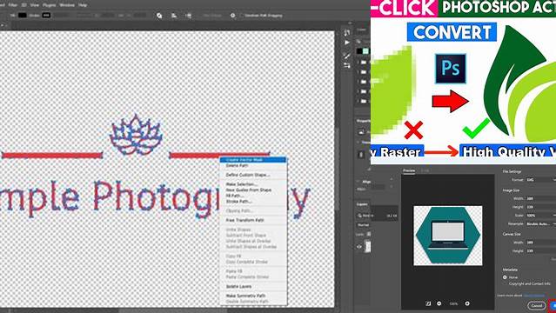Open the Format dropdown showing SVG
This screenshot has width=556, height=313.
click(540, 180)
